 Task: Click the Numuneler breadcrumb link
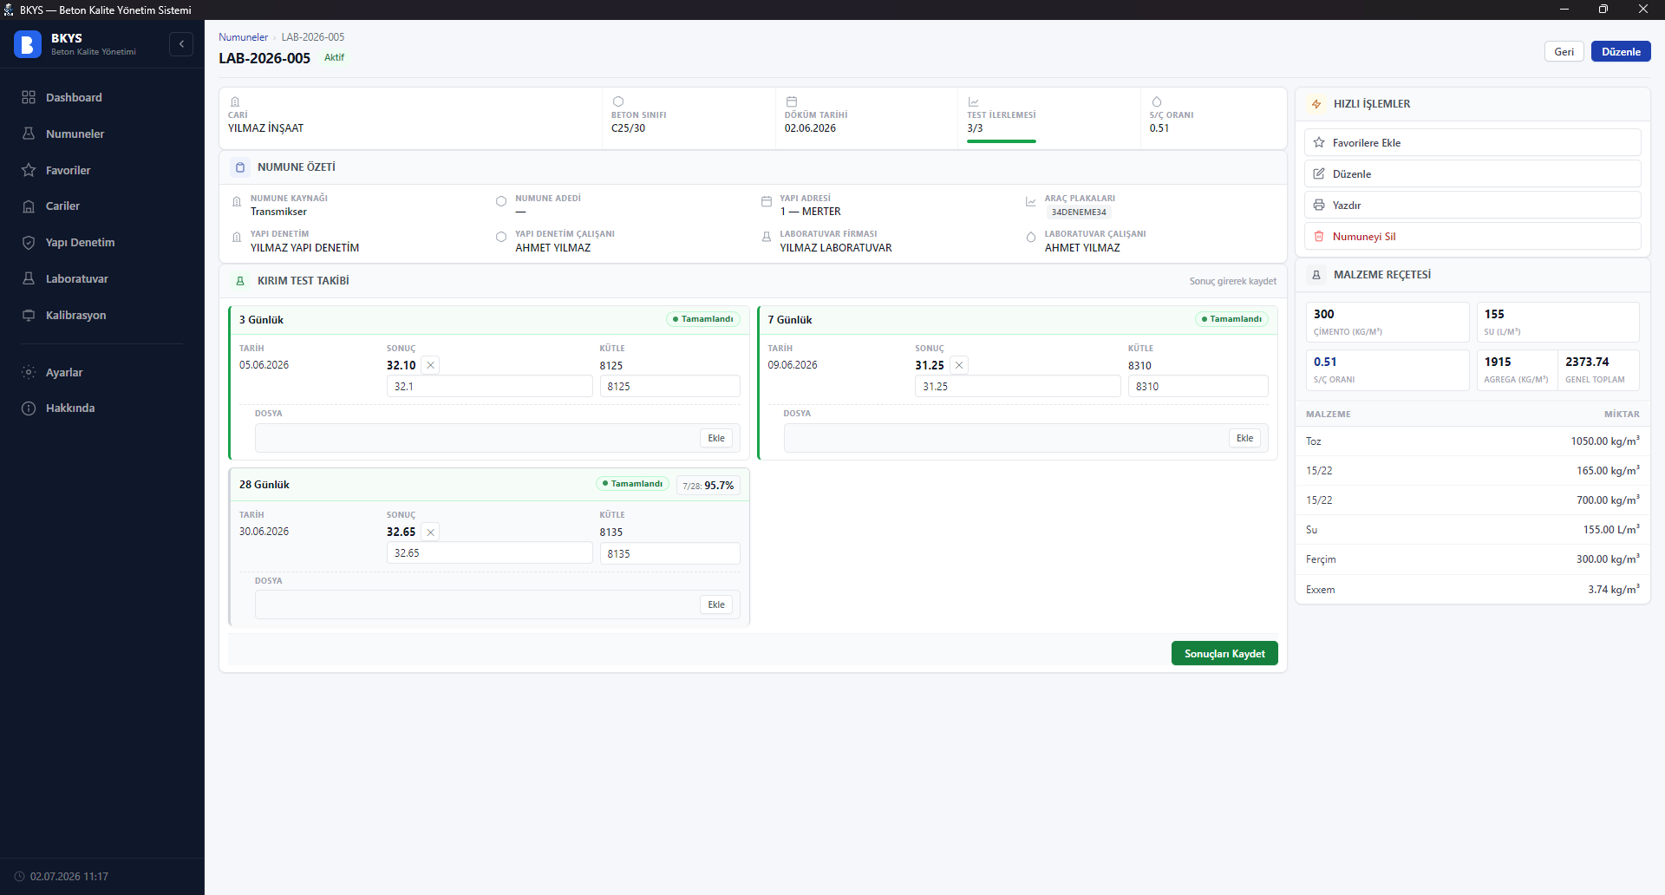click(243, 37)
